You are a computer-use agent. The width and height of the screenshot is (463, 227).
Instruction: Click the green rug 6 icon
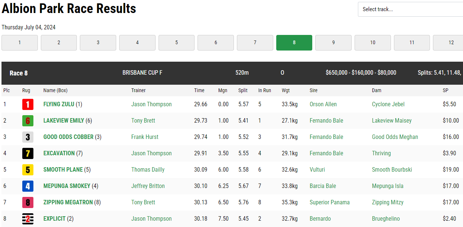pyautogui.click(x=28, y=121)
